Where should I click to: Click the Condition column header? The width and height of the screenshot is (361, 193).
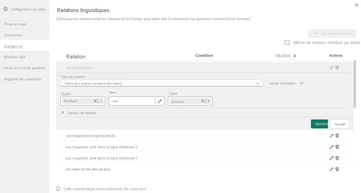[x=204, y=55]
